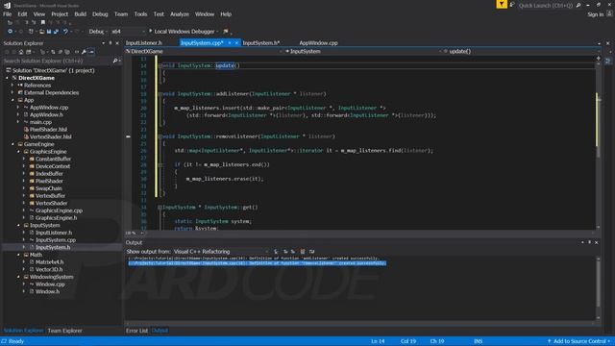Click the Quick Launch search magnifier icon
Screen dimensions: 615x346
pyautogui.click(x=578, y=5)
